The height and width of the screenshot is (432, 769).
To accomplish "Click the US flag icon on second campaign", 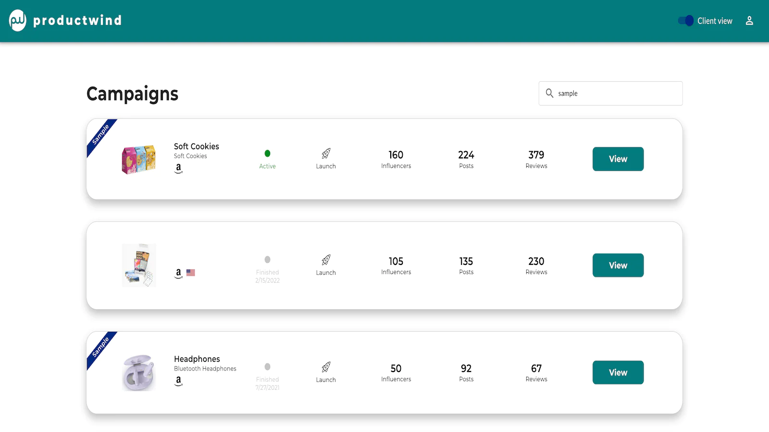I will pyautogui.click(x=191, y=273).
